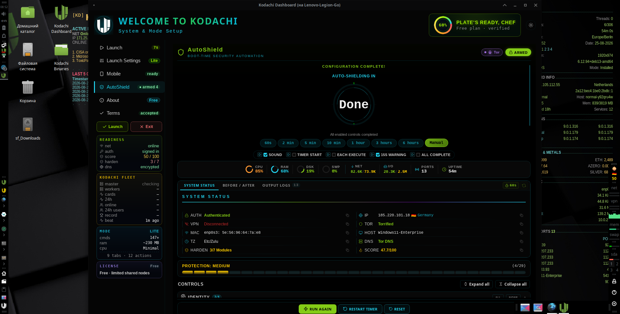Copy the TZ timezone value
Viewport: 620px width, 314px height.
(x=347, y=241)
